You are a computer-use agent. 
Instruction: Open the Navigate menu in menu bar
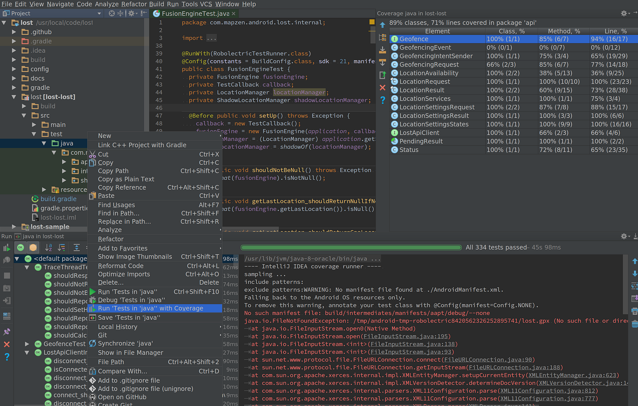pyautogui.click(x=60, y=4)
